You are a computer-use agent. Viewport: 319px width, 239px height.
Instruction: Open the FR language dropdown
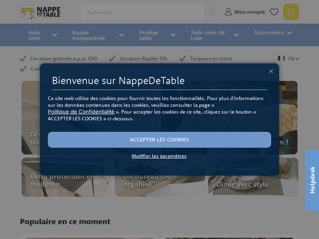(x=293, y=59)
